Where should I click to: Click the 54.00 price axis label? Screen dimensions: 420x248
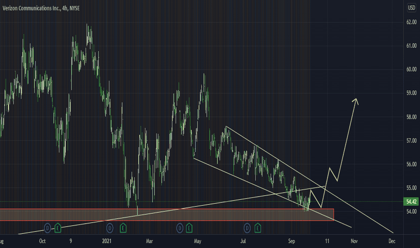coord(411,211)
